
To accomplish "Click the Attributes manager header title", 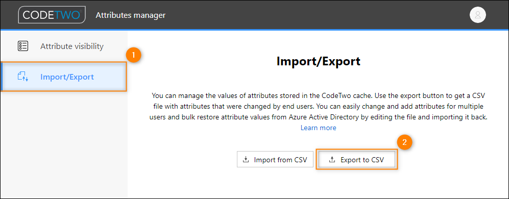I will point(131,15).
